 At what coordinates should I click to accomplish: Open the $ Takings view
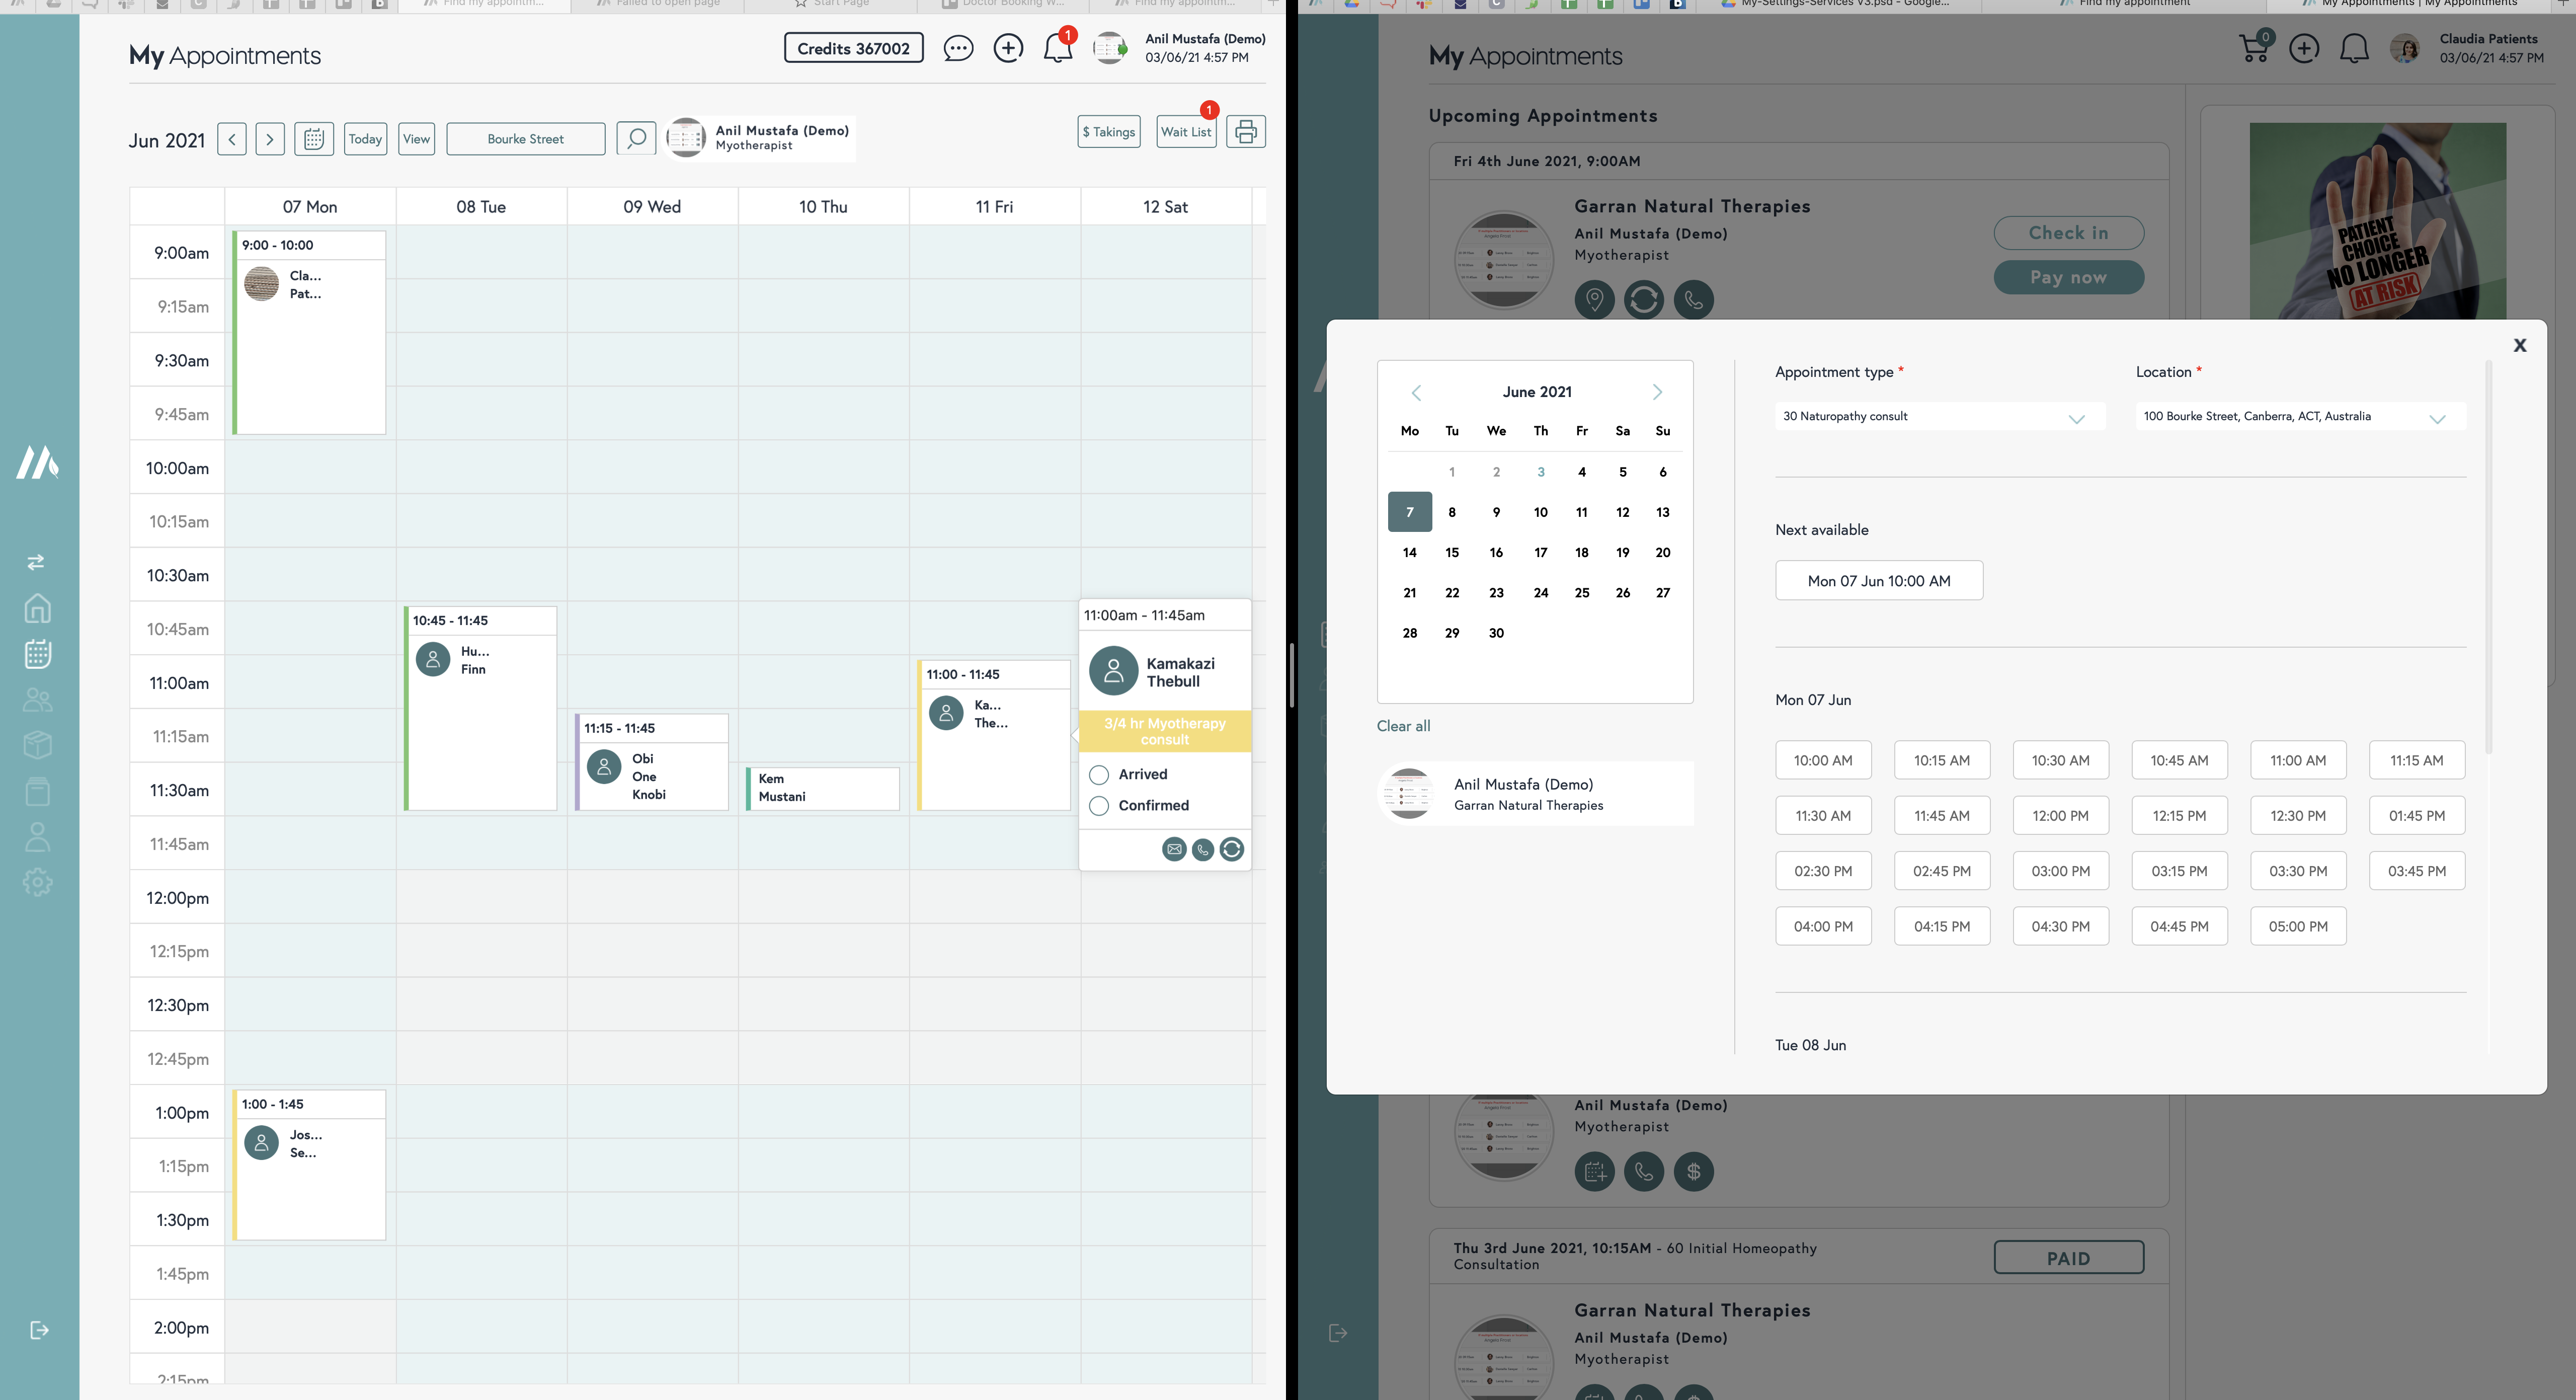coord(1108,132)
